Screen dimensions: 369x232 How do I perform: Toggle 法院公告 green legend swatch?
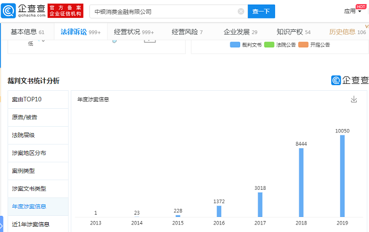tap(269, 45)
